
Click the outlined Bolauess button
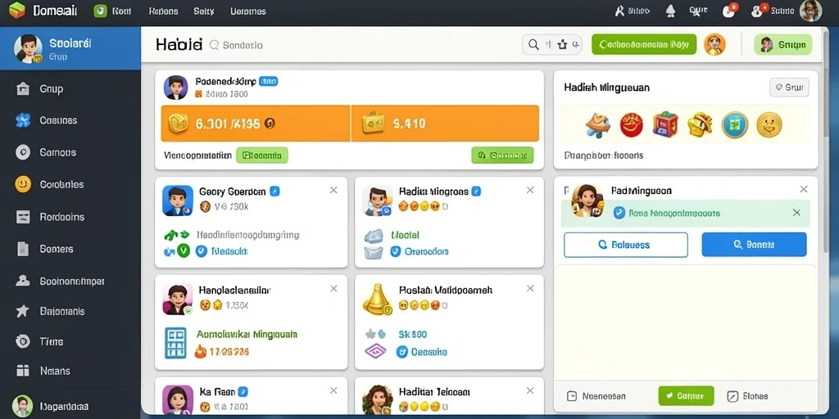(x=625, y=245)
